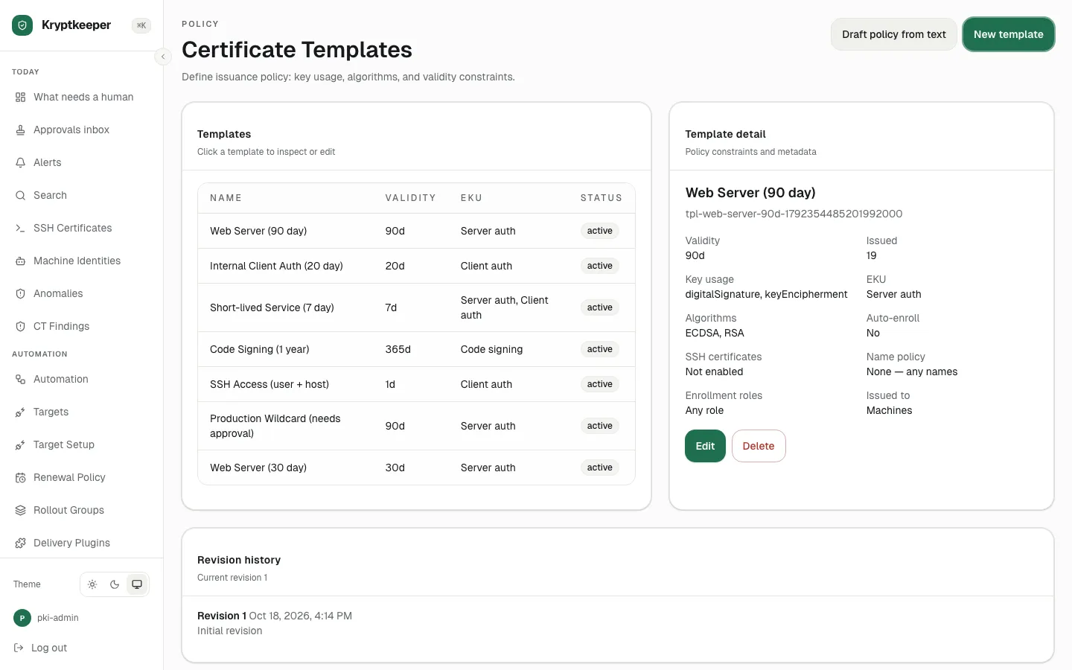Select the system theme option
Viewport: 1072px width, 670px height.
pyautogui.click(x=137, y=584)
